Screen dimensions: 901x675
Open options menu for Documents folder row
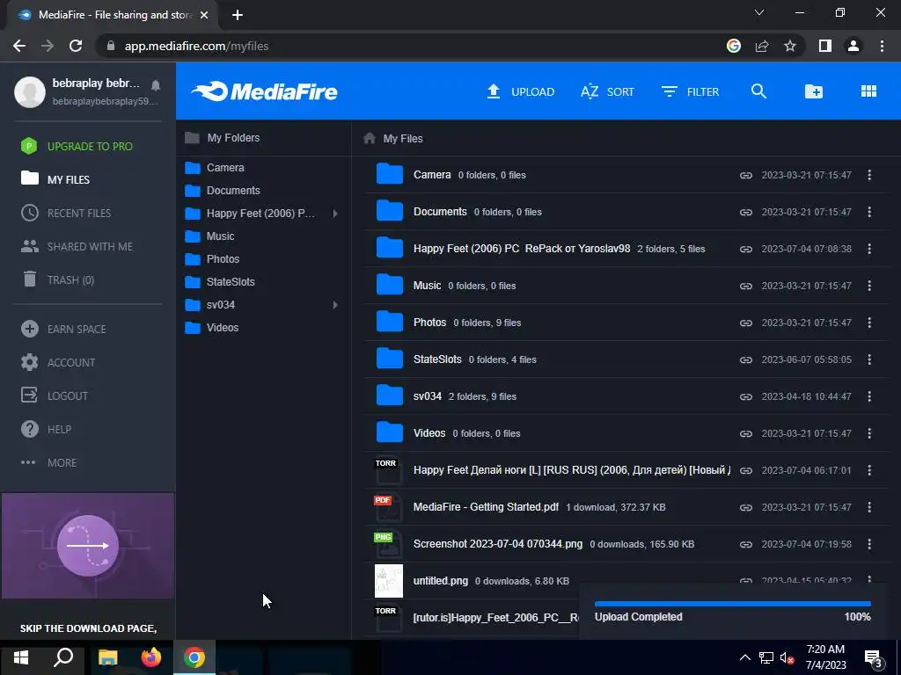tap(869, 212)
